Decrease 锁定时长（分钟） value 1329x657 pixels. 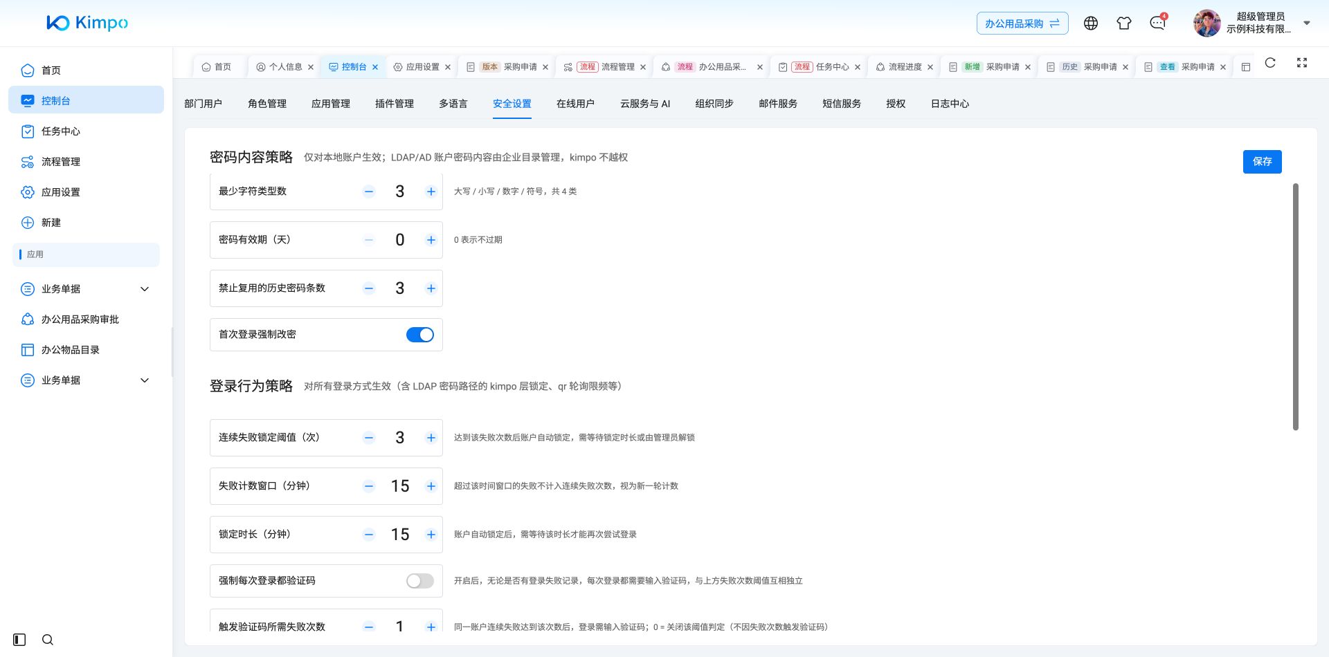(369, 535)
